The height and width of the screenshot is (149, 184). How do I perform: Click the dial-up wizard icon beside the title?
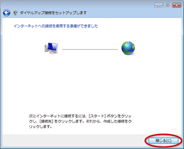pos(15,13)
